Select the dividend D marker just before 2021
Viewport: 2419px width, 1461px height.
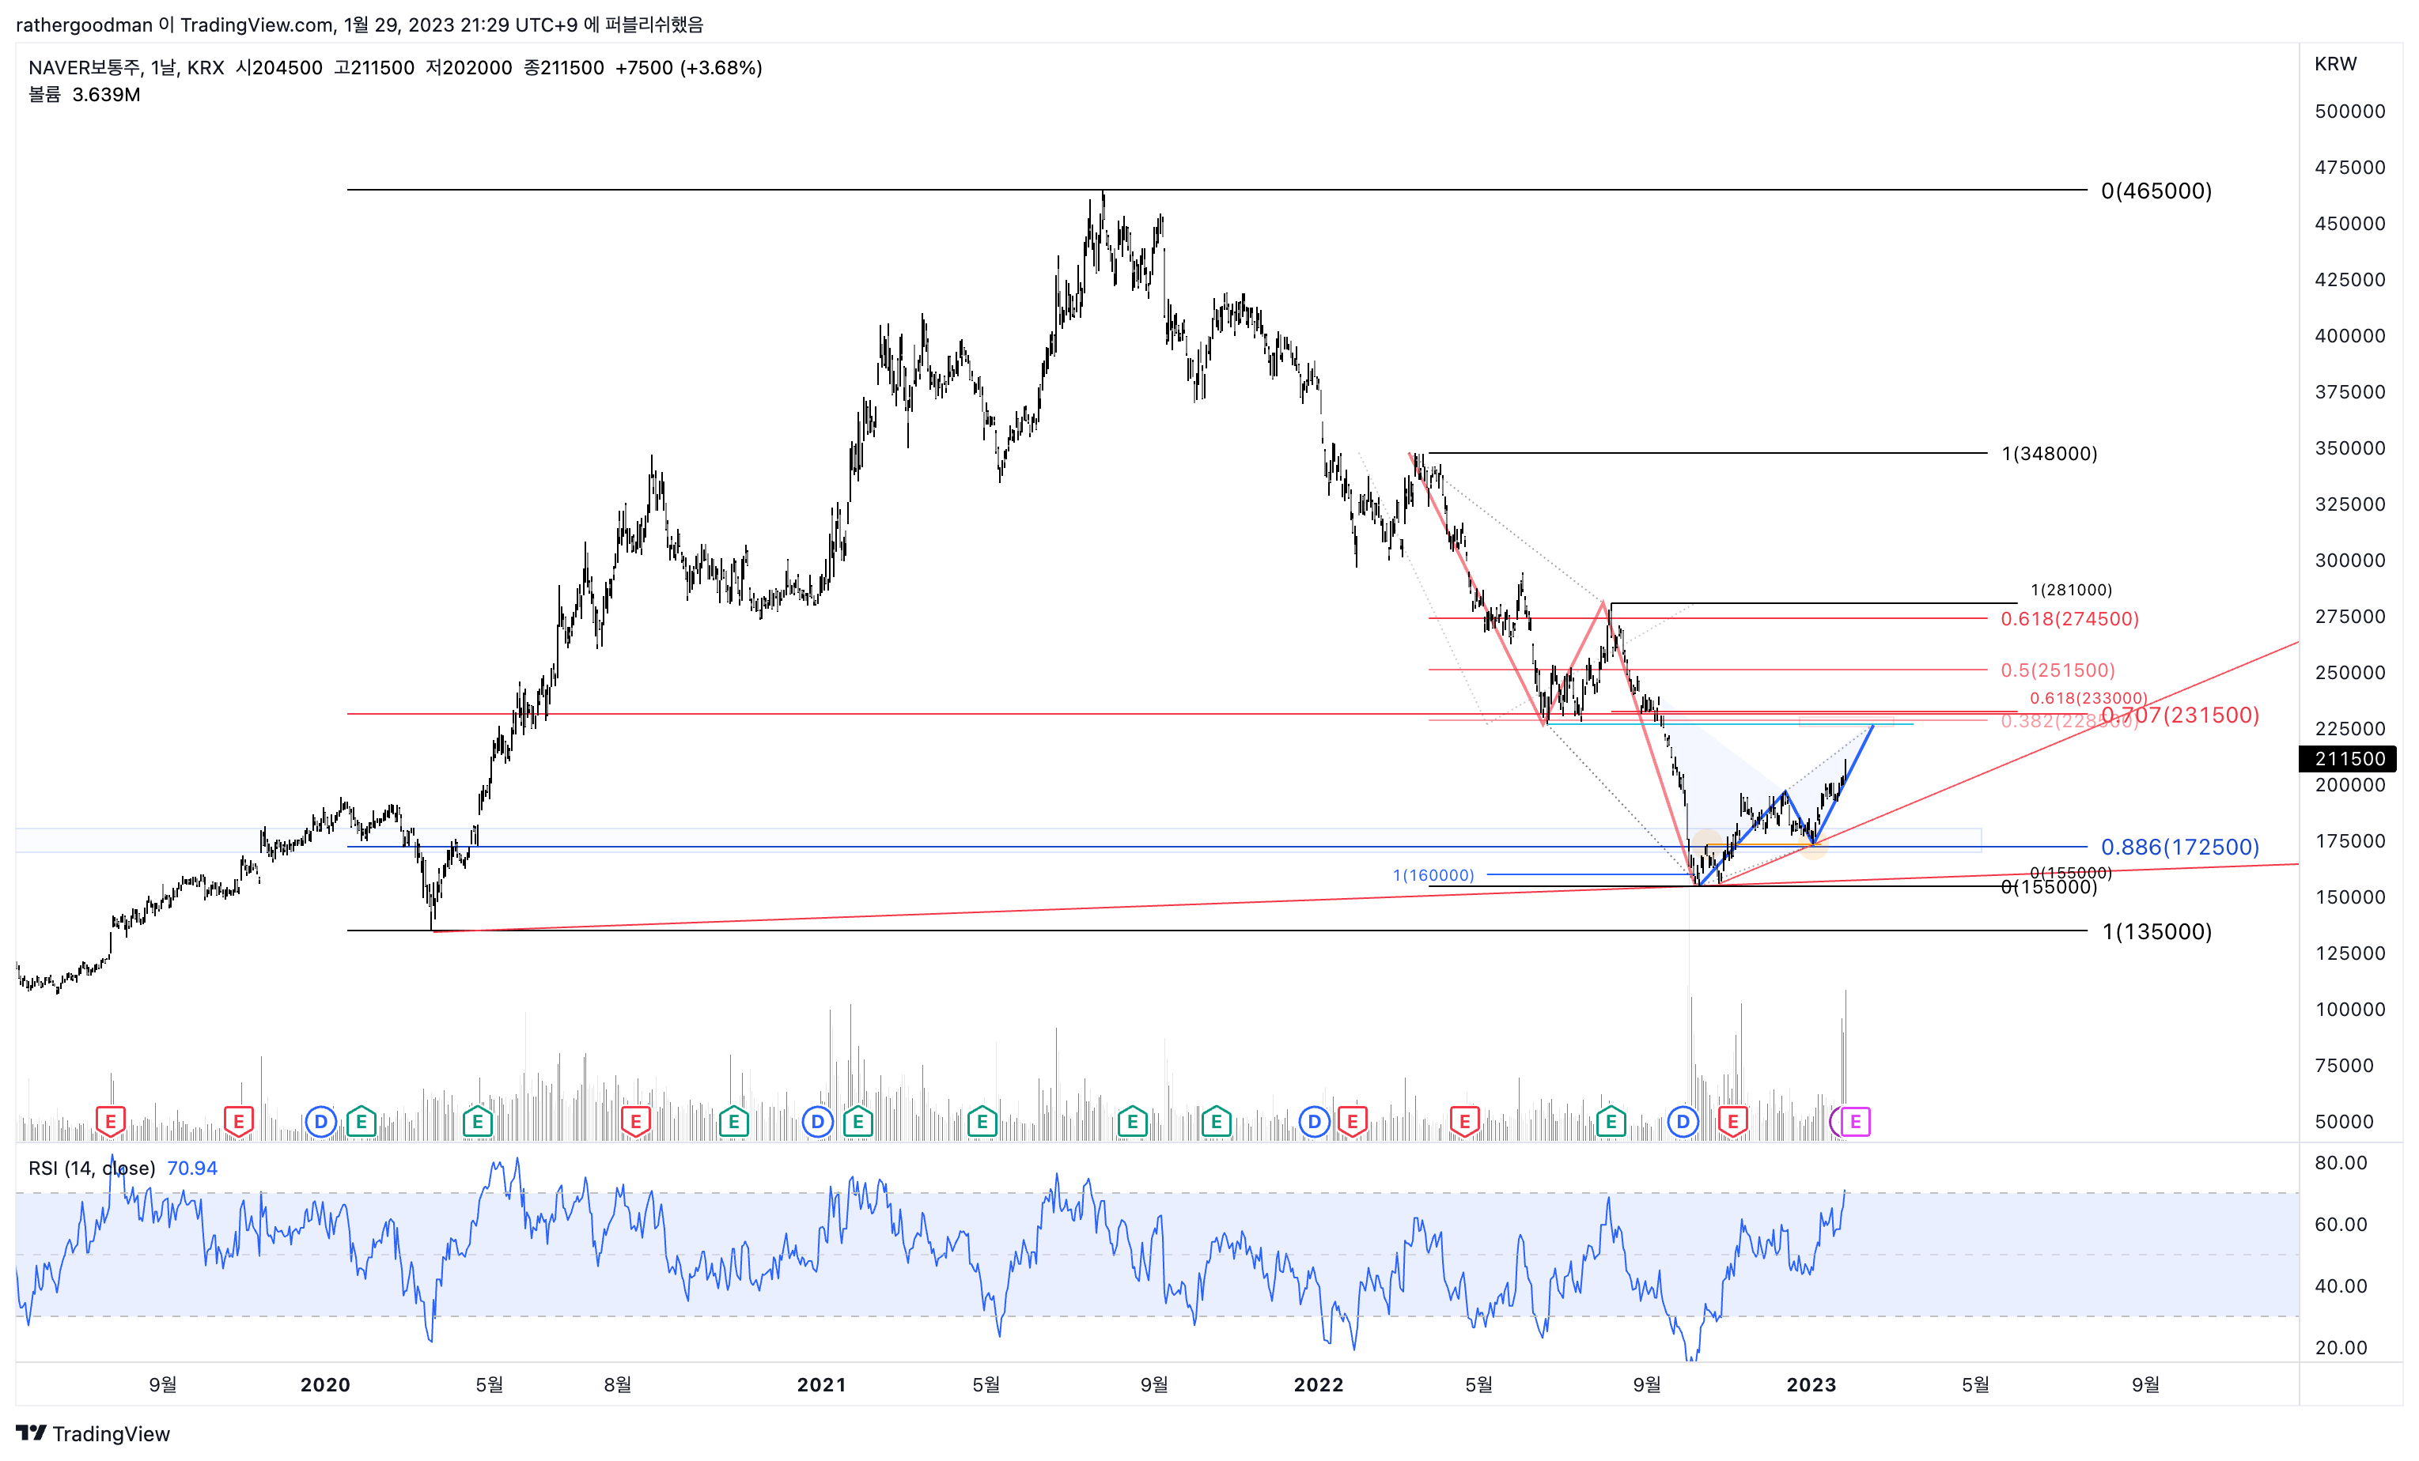point(817,1120)
